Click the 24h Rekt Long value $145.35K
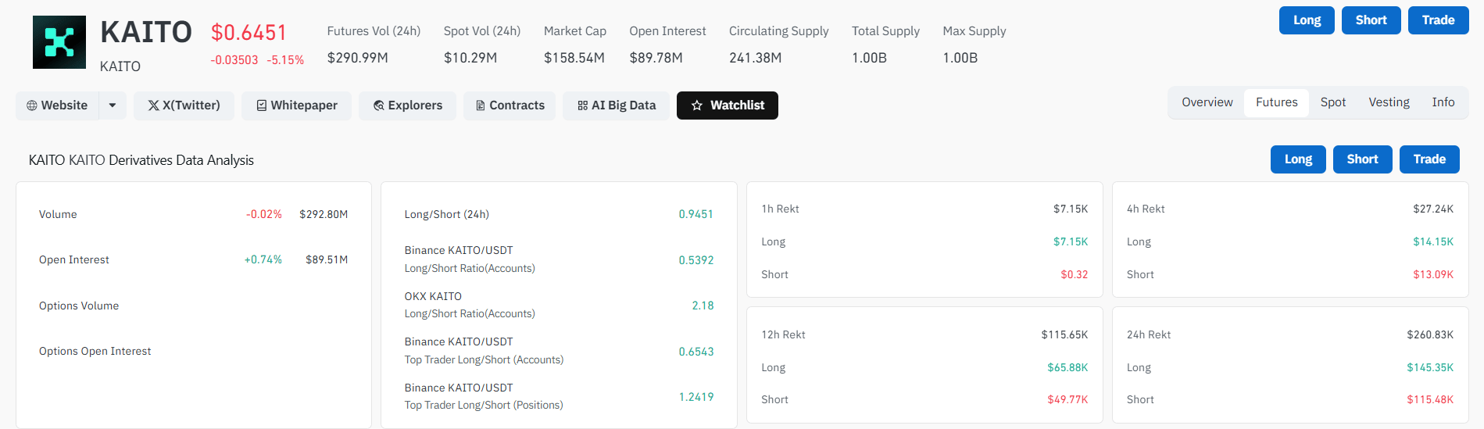Screen dimensions: 1484x429 tap(1430, 367)
